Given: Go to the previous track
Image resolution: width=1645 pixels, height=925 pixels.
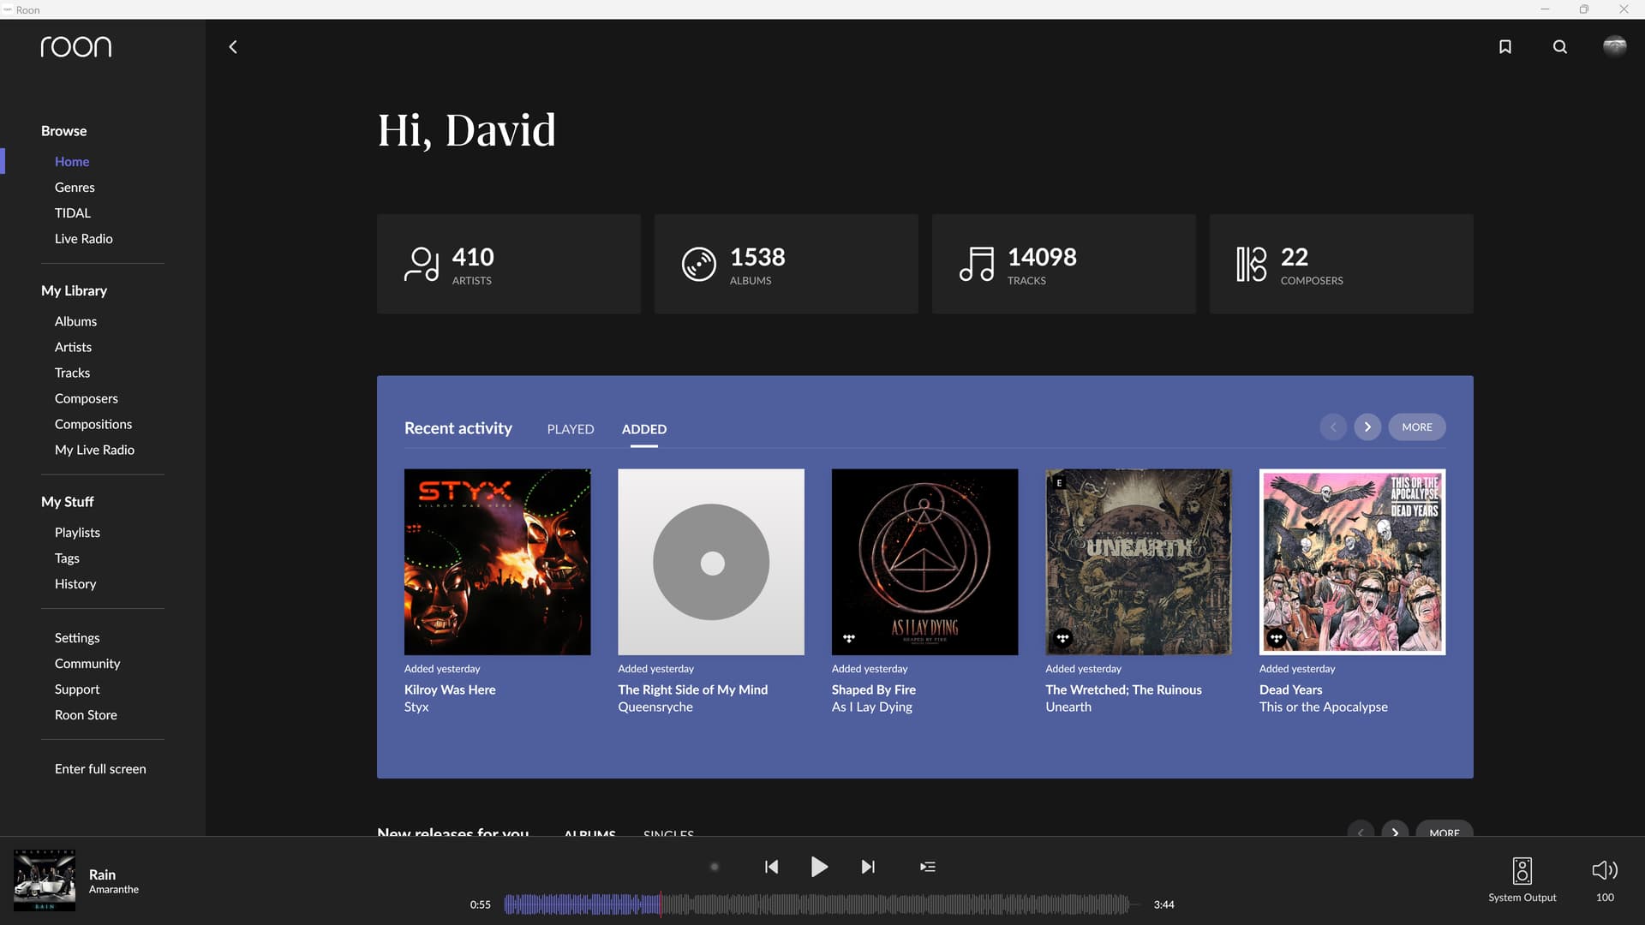Looking at the screenshot, I should point(771,867).
